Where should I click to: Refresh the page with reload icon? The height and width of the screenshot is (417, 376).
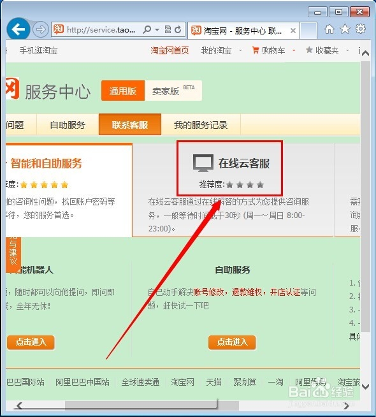(178, 29)
